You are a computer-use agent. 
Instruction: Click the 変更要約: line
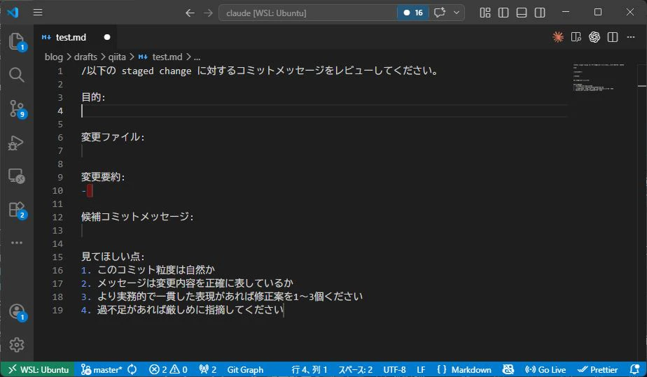coord(103,177)
